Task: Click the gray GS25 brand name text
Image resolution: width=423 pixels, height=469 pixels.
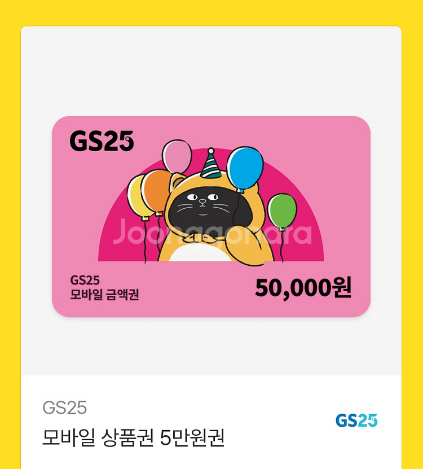Action: 64,407
